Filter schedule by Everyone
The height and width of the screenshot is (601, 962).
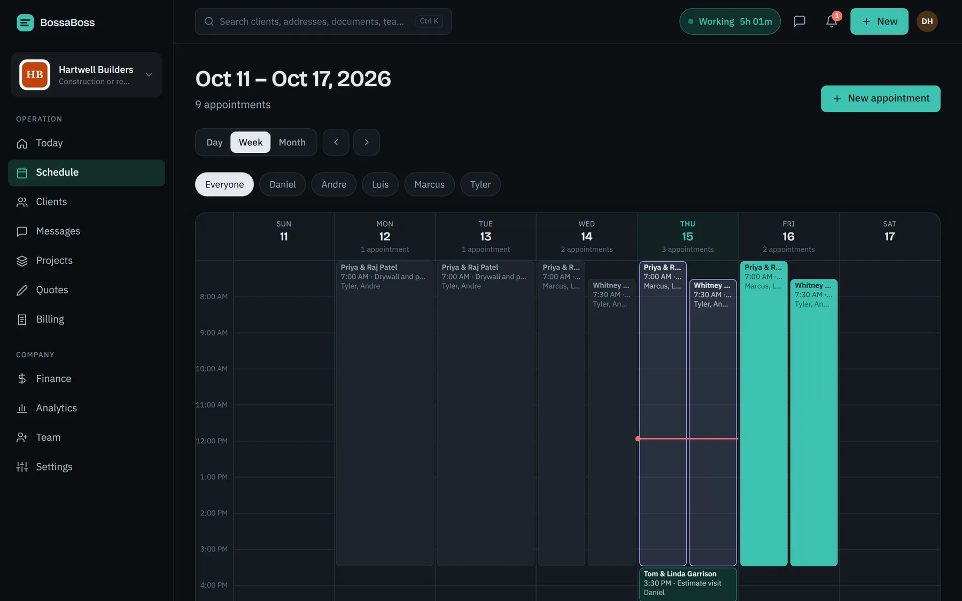[224, 184]
